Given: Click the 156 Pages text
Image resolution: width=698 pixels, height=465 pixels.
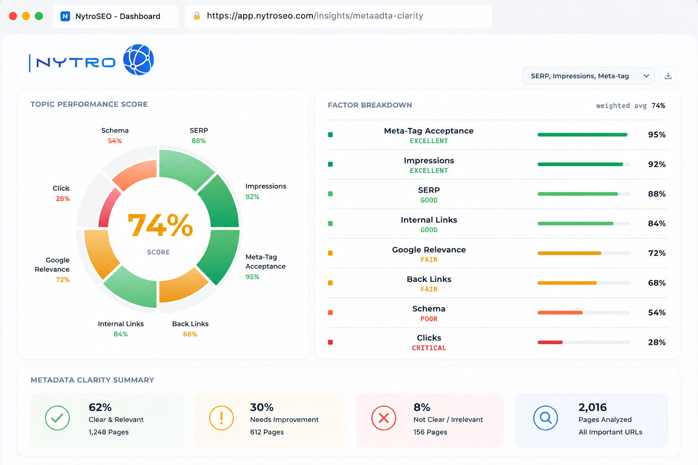Looking at the screenshot, I should pos(430,432).
